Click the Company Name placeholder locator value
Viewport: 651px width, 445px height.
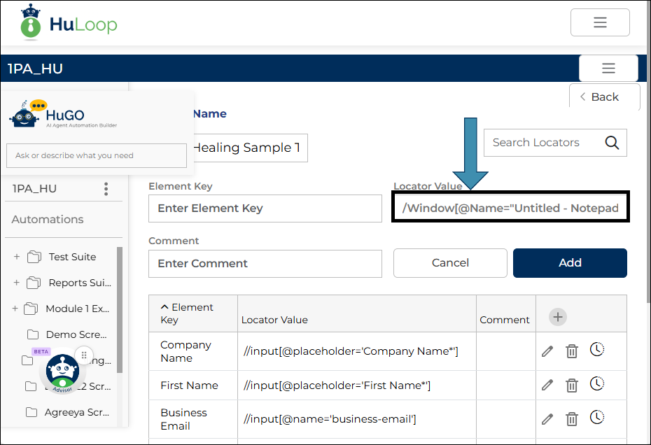point(351,351)
